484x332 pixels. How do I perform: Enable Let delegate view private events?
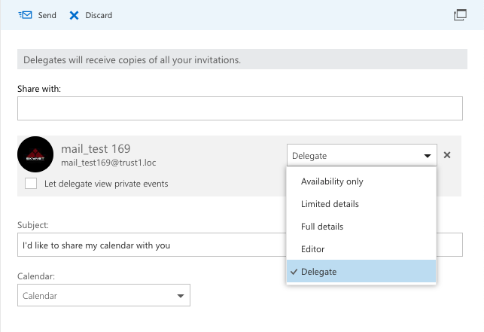[x=31, y=183]
